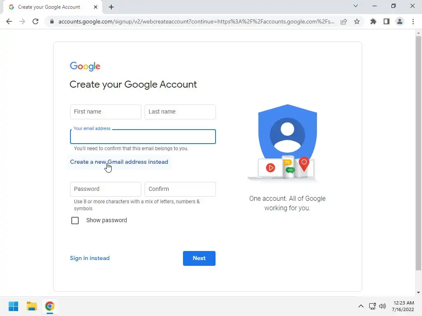Follow the Sign in instead link
The height and width of the screenshot is (316, 422).
89,258
